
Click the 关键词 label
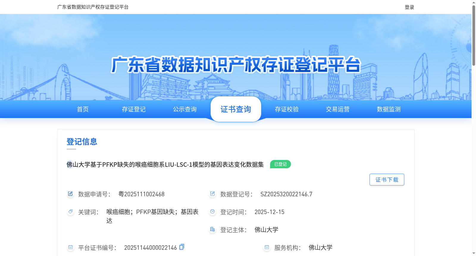click(88, 212)
